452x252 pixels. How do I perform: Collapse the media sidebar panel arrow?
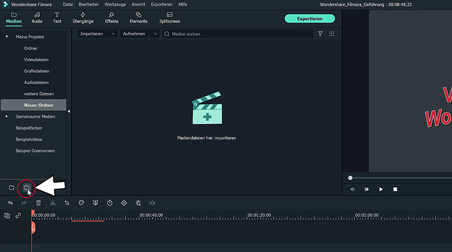[69, 111]
